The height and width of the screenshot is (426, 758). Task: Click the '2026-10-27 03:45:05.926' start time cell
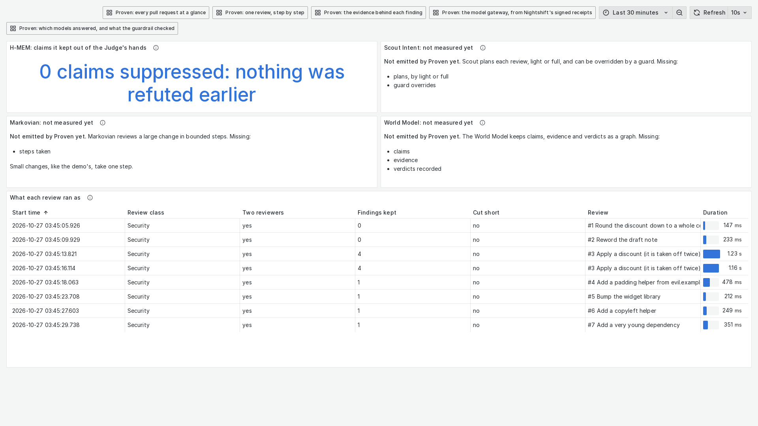point(67,226)
